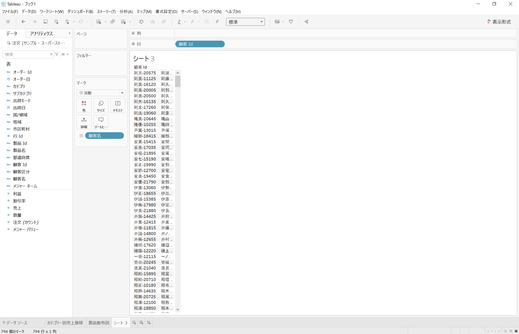The height and width of the screenshot is (334, 519).
Task: Open the サイズ (size) mark card
Action: coord(101,106)
